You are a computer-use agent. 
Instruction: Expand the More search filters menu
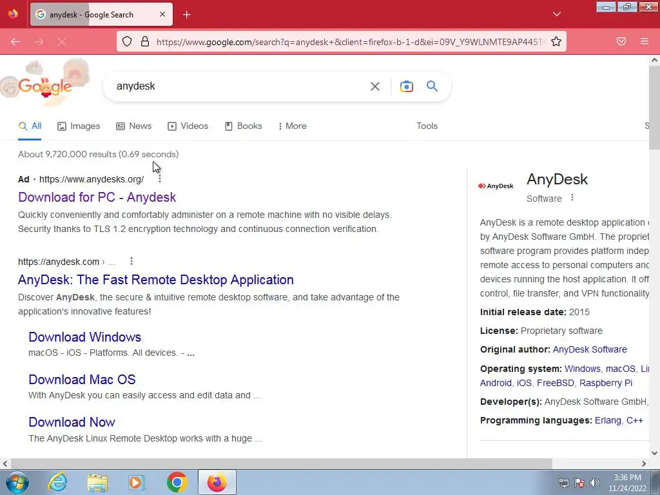point(292,126)
